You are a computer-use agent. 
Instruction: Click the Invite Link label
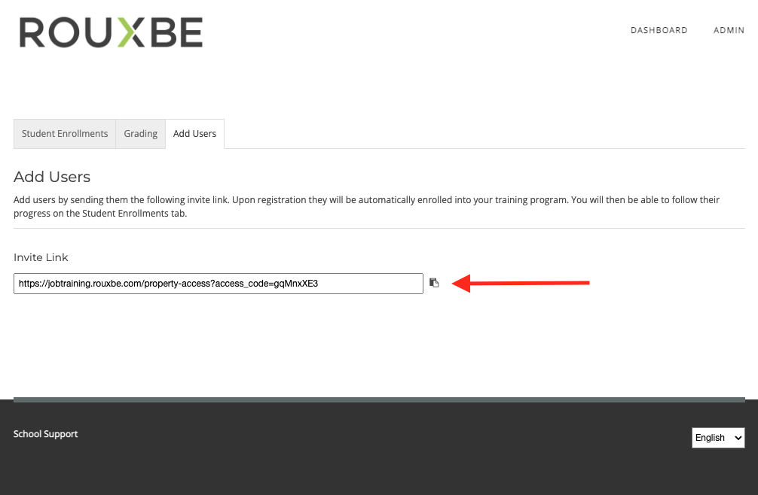click(x=41, y=257)
